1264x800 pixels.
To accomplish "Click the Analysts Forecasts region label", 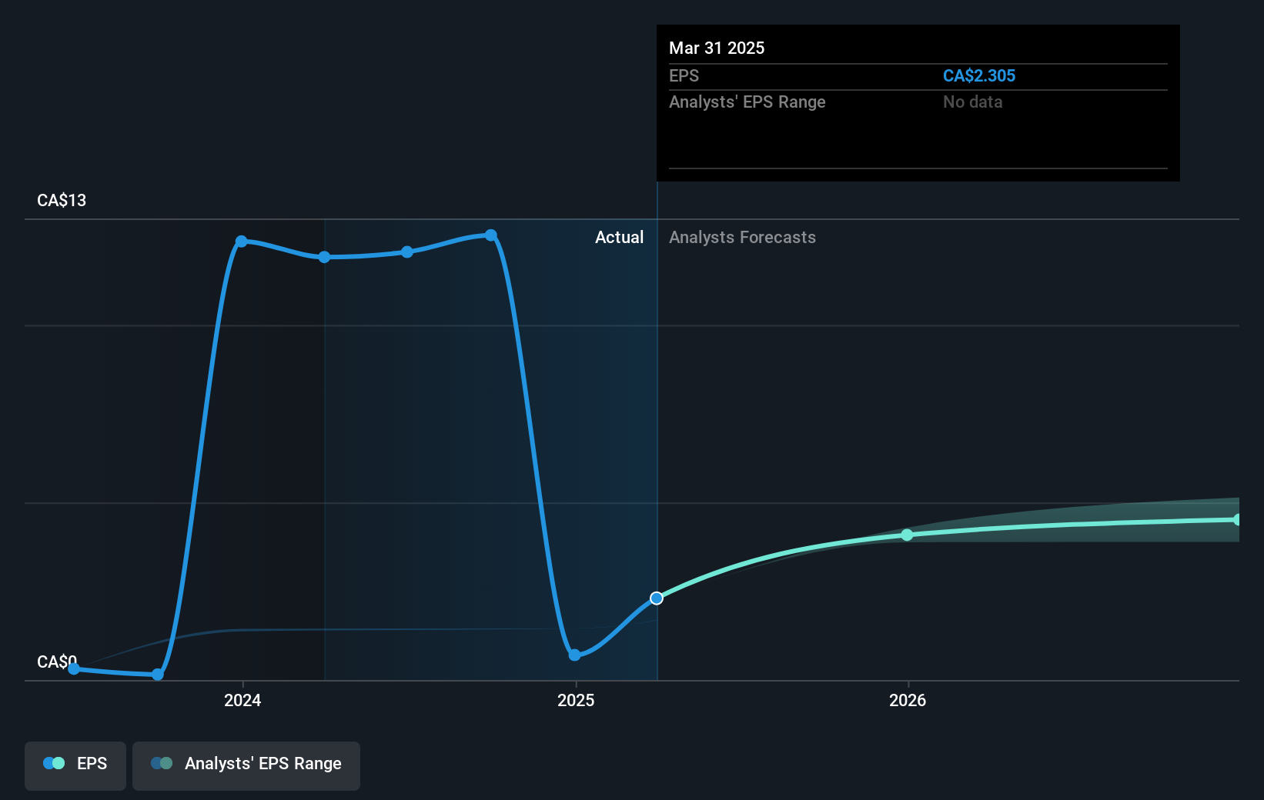I will 742,237.
